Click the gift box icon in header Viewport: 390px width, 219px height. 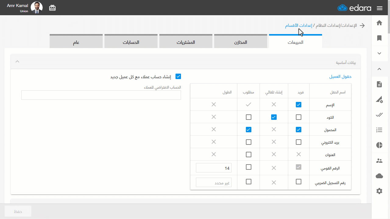(x=52, y=8)
